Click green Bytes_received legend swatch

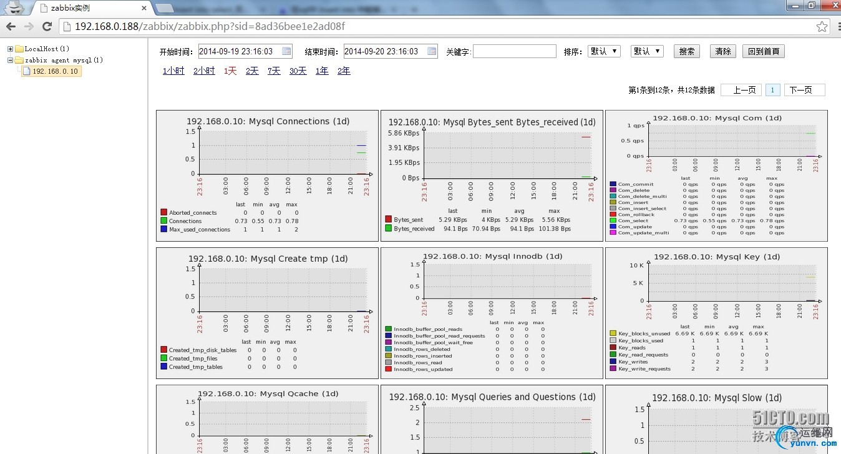pyautogui.click(x=389, y=229)
